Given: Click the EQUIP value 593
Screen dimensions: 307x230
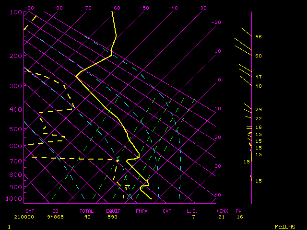Looking at the screenshot, I should click(113, 217).
